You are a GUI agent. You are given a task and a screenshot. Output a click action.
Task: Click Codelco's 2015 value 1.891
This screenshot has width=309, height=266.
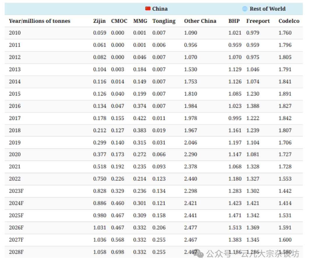(x=285, y=94)
